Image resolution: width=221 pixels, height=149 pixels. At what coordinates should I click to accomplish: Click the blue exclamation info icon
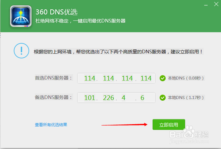21,51
